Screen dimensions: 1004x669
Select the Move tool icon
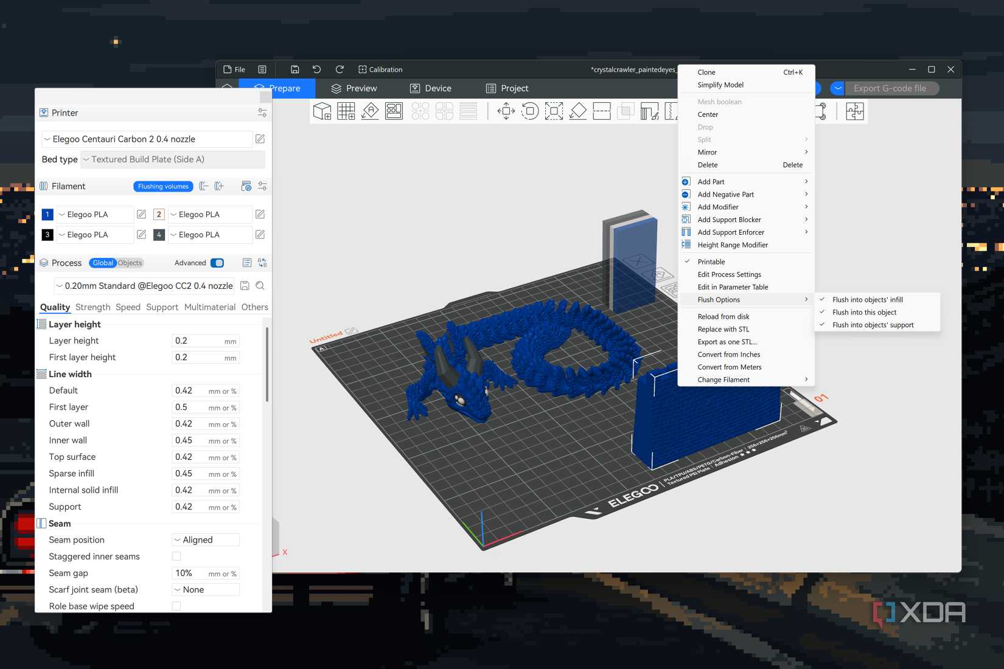[x=506, y=111]
